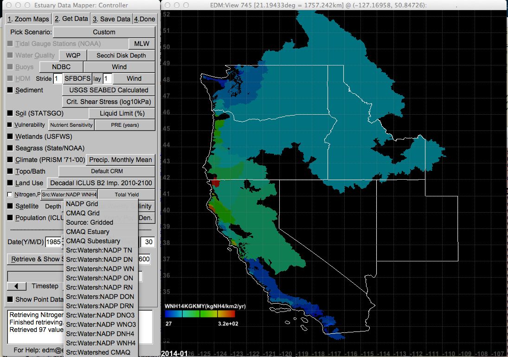This screenshot has width=508, height=357.
Task: Open the Pick Scenario Custom dropdown
Action: tap(104, 32)
